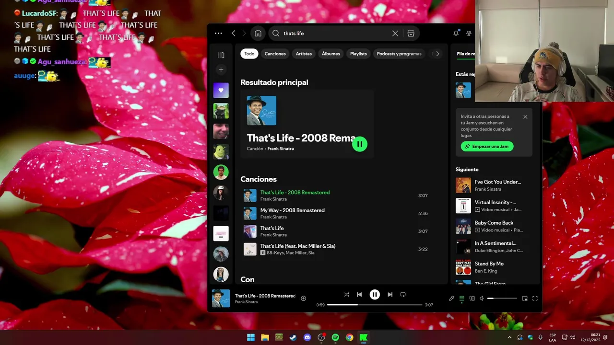
Task: Add current song to Liked with the plus circle
Action: (303, 299)
